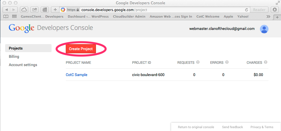Click the Share icon in Safari toolbar

point(34,10)
